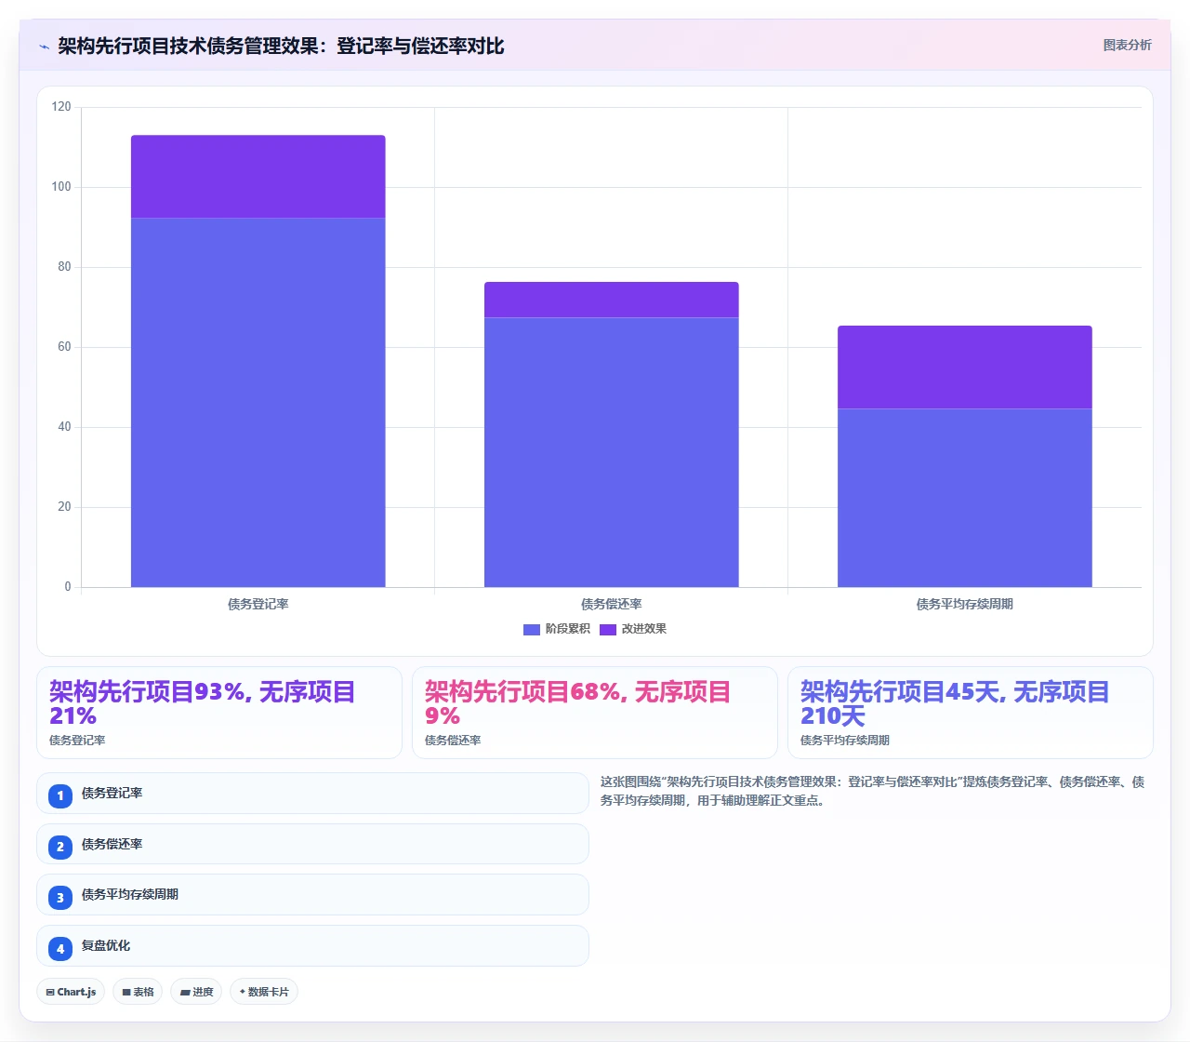Click the purple top of 债务平均存续周期 bar

(964, 367)
